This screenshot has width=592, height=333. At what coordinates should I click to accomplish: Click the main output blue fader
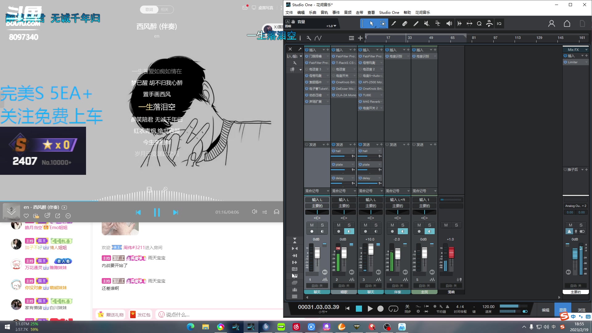click(x=575, y=254)
